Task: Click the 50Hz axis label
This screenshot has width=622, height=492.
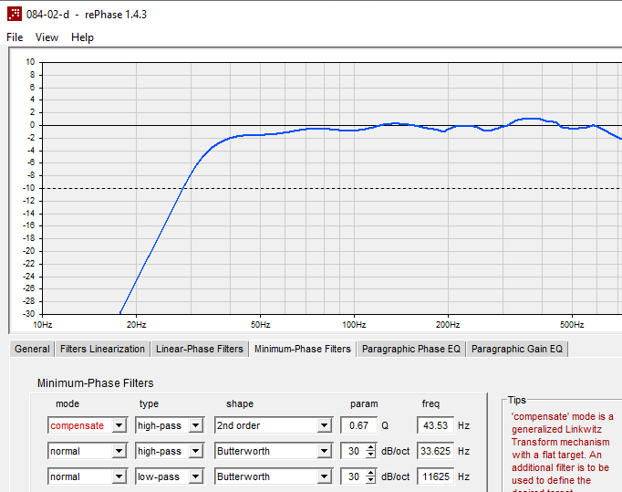Action: tap(260, 325)
